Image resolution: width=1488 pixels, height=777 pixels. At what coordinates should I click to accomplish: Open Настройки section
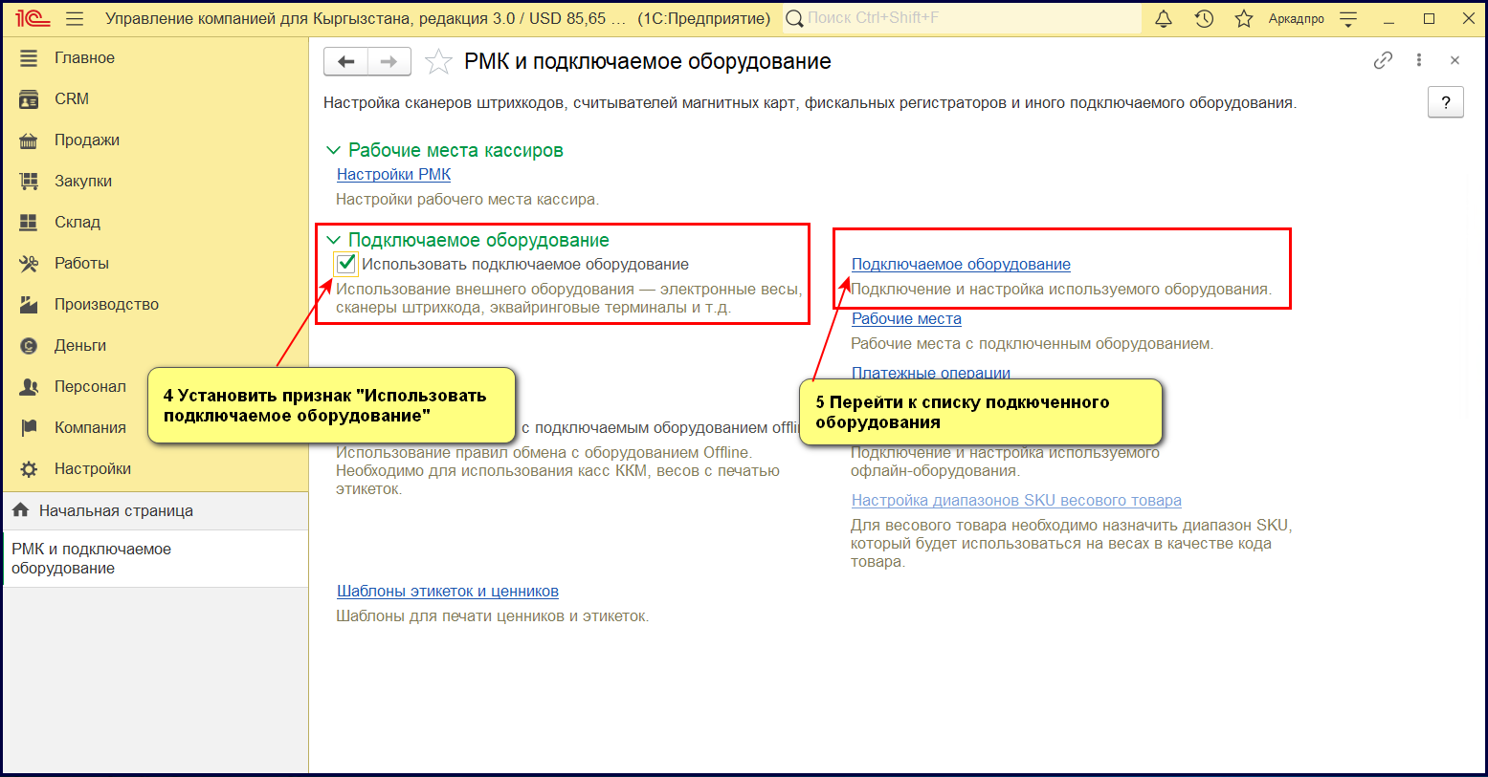pos(93,468)
